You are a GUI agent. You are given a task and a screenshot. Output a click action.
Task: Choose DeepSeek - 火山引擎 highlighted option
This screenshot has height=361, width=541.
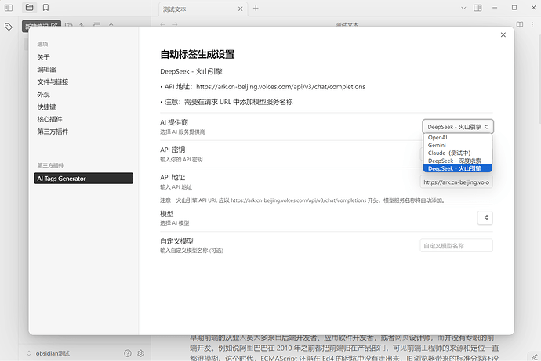pyautogui.click(x=458, y=168)
